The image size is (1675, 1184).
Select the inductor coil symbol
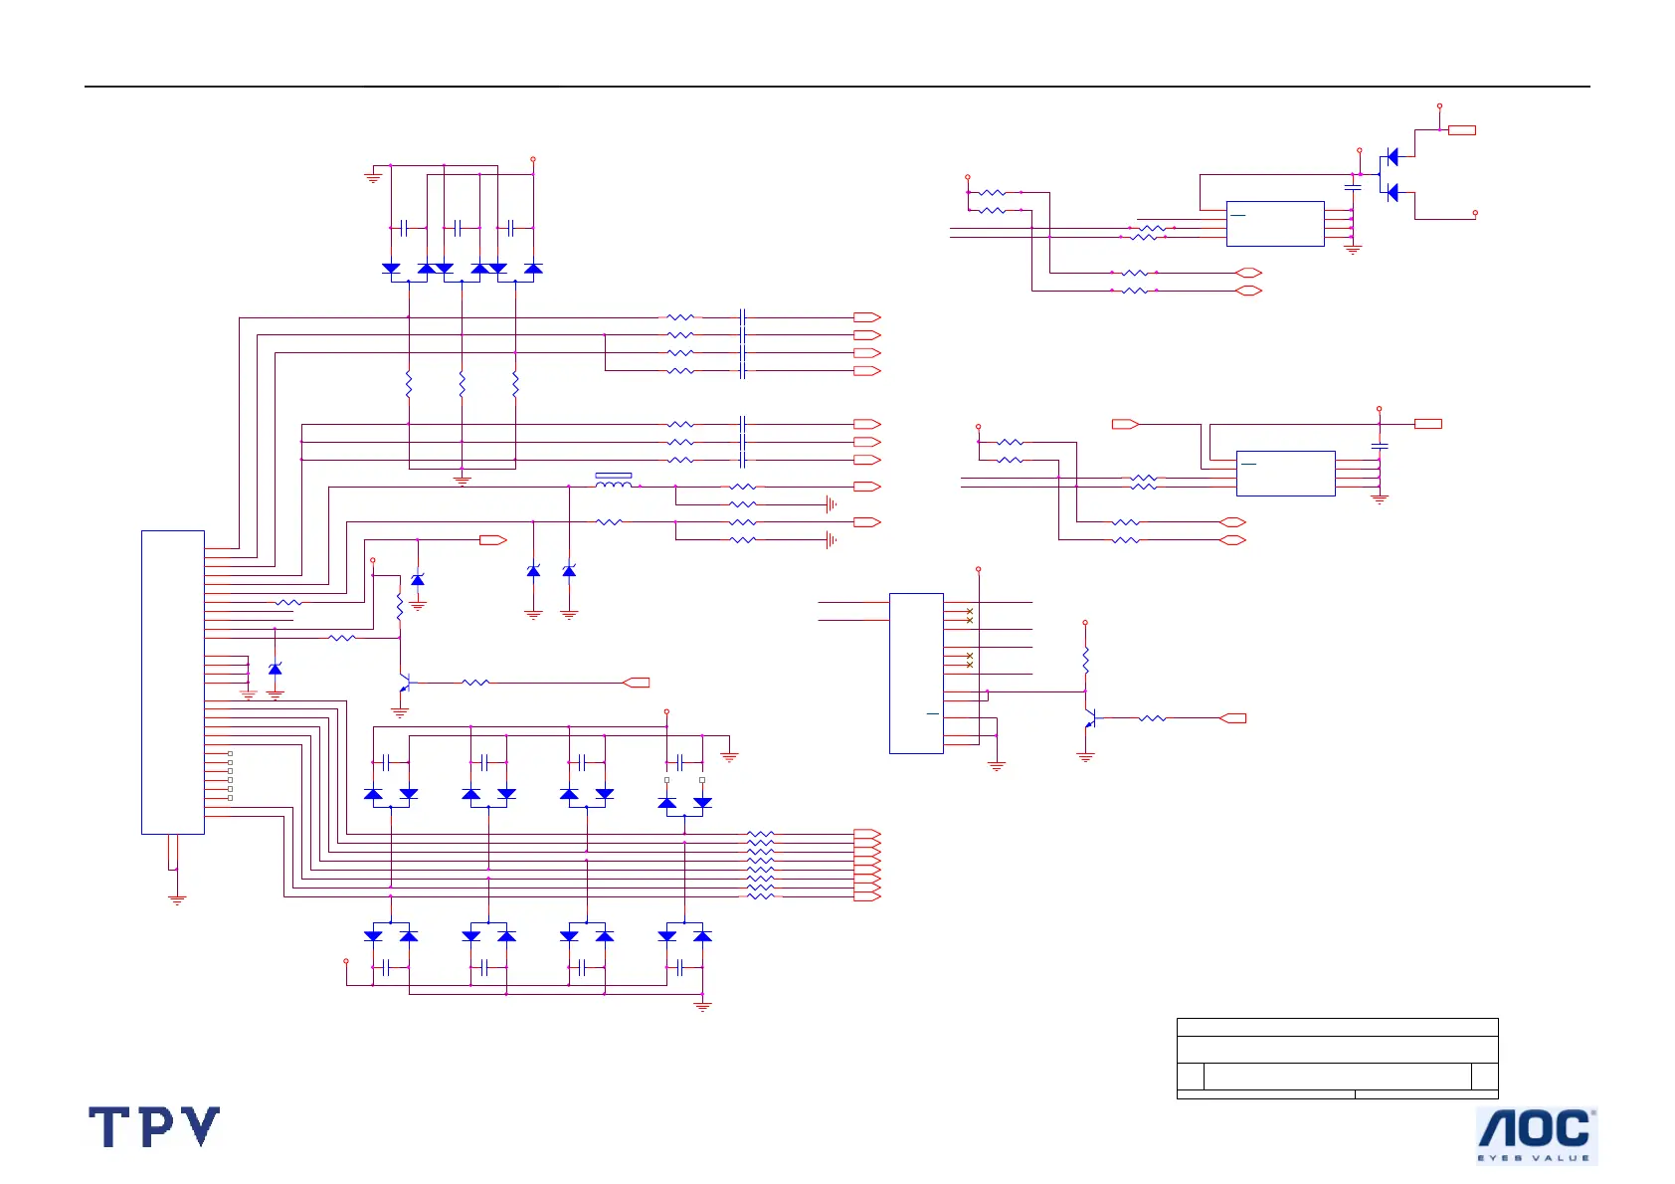614,485
